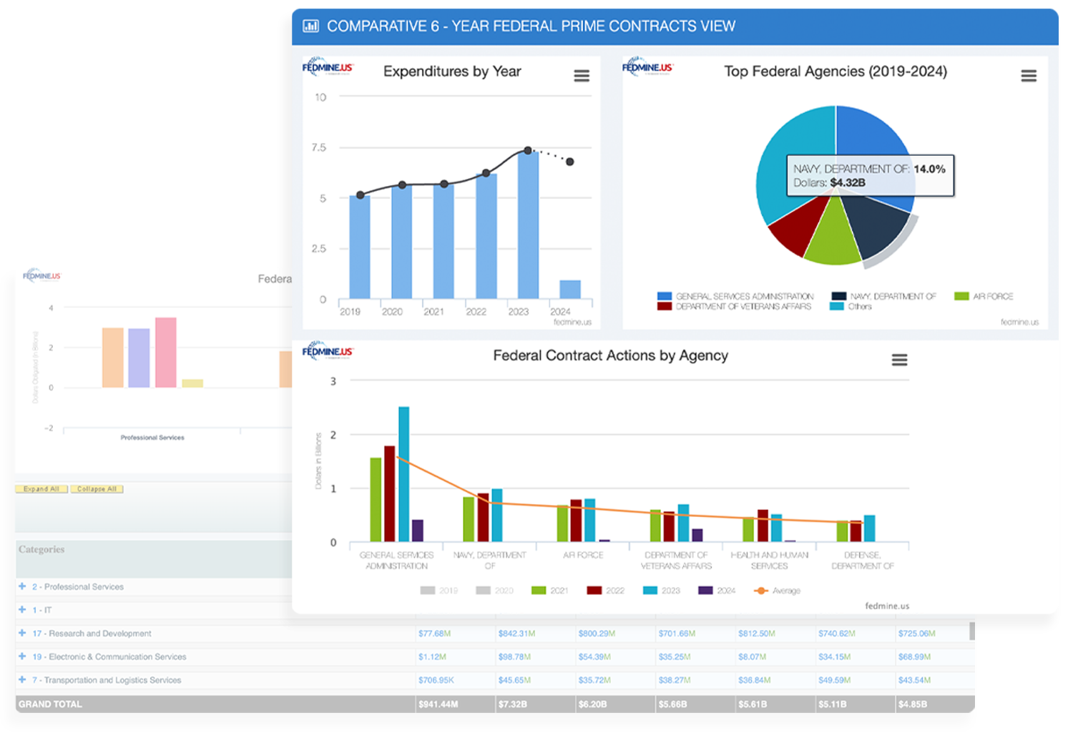Open the 19 - Electronic & Communication Services link
This screenshot has height=743, width=1073.
pyautogui.click(x=109, y=656)
